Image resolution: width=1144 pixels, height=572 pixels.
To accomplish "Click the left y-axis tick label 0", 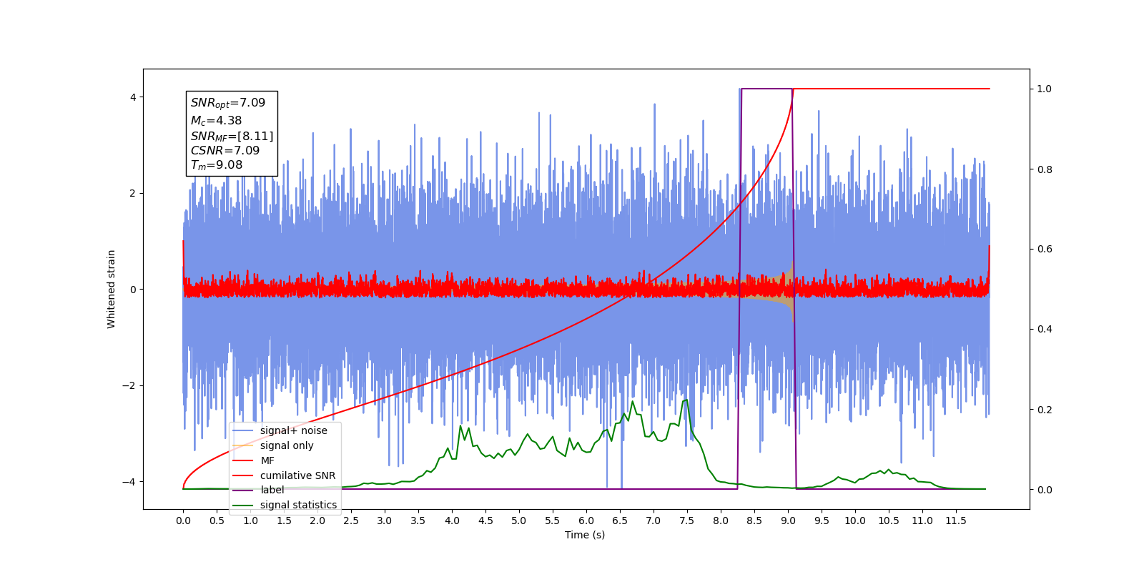I will [133, 290].
